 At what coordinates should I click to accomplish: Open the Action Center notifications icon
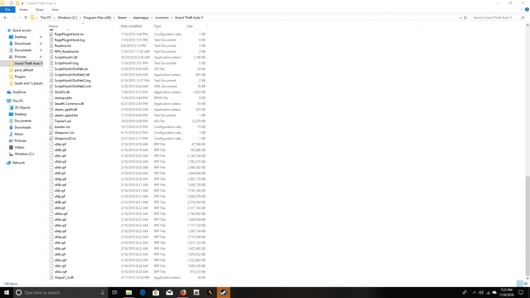pos(521,293)
